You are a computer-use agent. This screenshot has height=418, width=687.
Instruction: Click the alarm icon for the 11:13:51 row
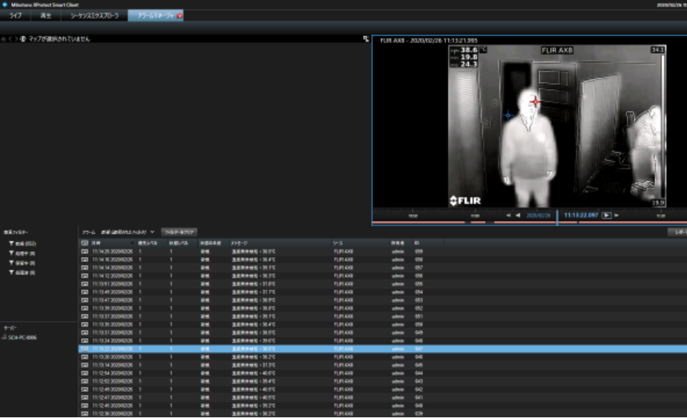pyautogui.click(x=85, y=284)
